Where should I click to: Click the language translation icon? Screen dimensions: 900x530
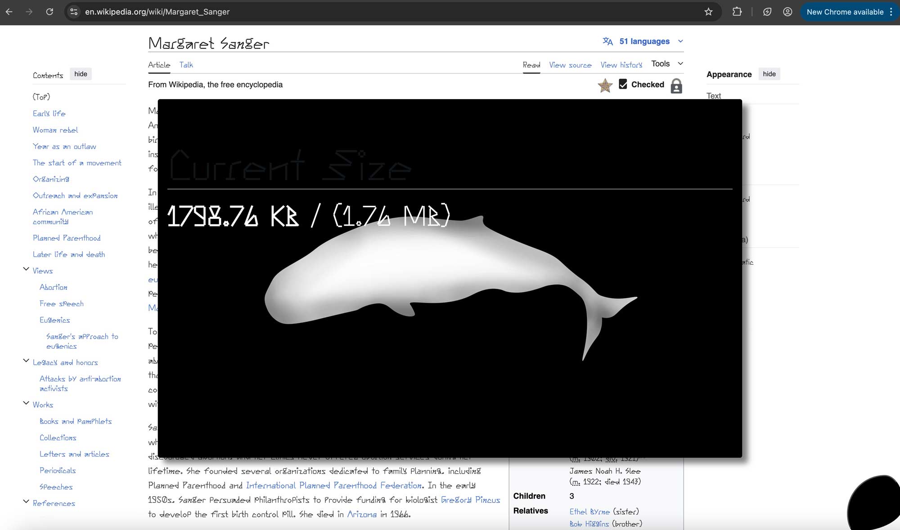pos(607,41)
